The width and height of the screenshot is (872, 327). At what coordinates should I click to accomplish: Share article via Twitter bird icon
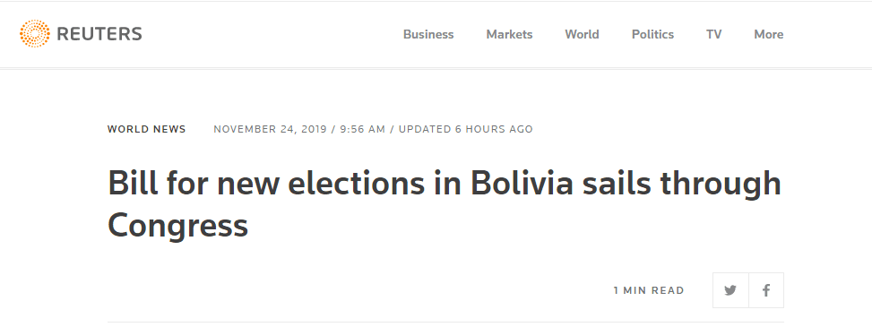(730, 290)
